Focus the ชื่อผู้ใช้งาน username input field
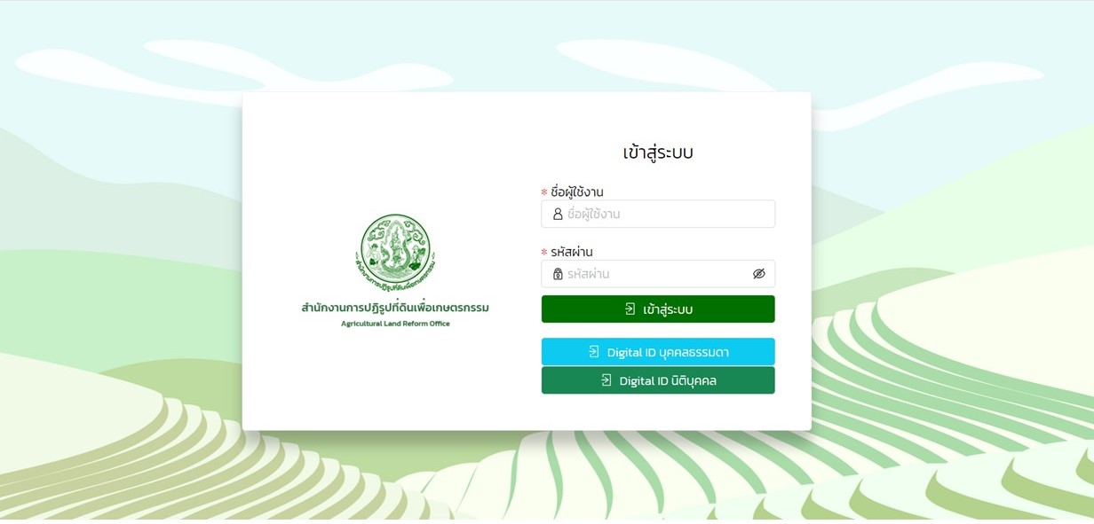The width and height of the screenshot is (1094, 524). coord(658,214)
